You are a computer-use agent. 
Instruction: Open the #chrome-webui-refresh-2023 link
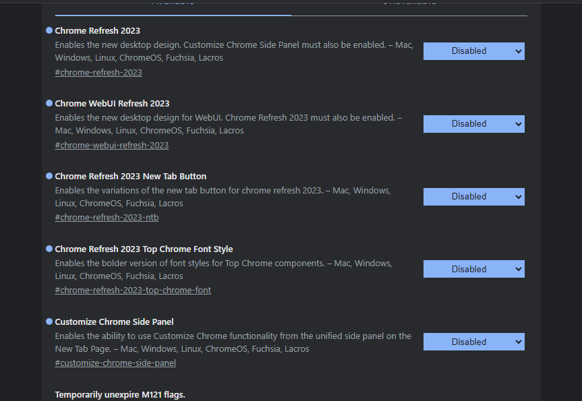click(x=111, y=145)
